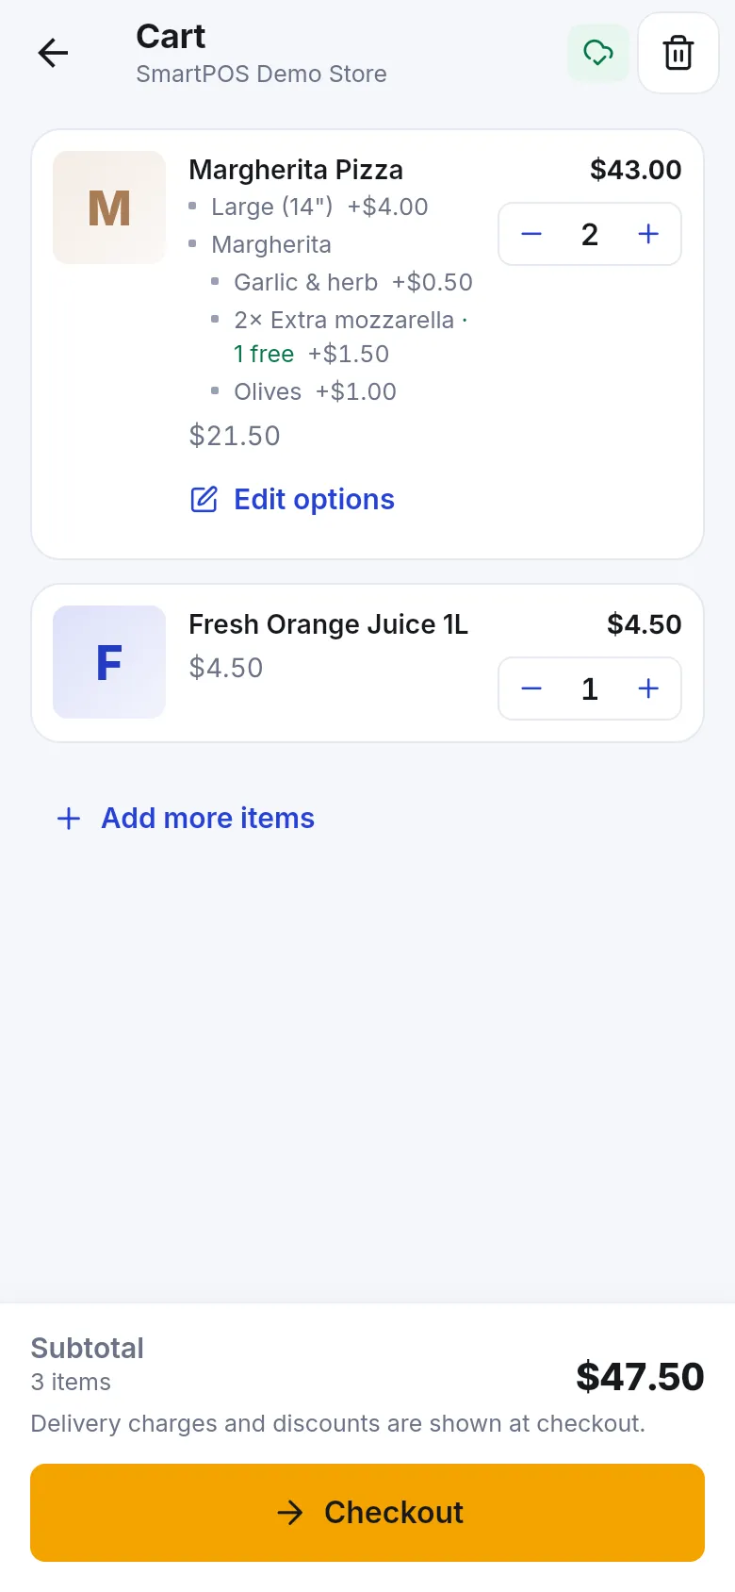The width and height of the screenshot is (735, 1592).
Task: Tap the Add more items link
Action: (x=186, y=818)
